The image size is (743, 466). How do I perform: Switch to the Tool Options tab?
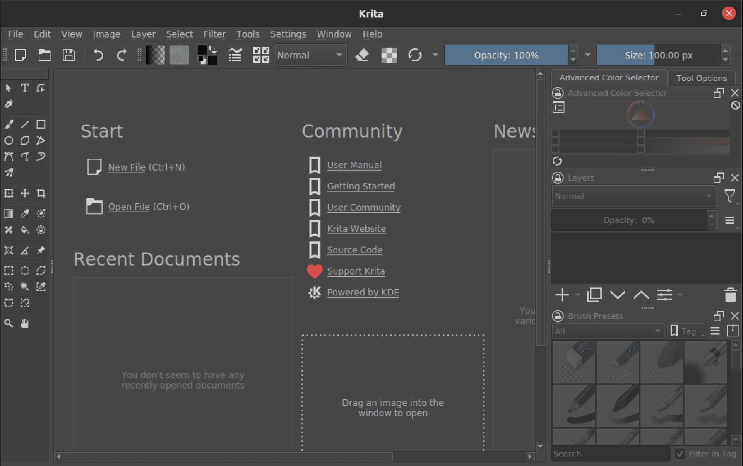(702, 78)
